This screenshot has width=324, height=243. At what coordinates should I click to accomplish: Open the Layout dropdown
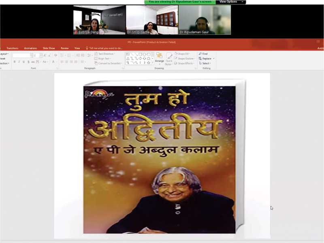tap(4, 54)
